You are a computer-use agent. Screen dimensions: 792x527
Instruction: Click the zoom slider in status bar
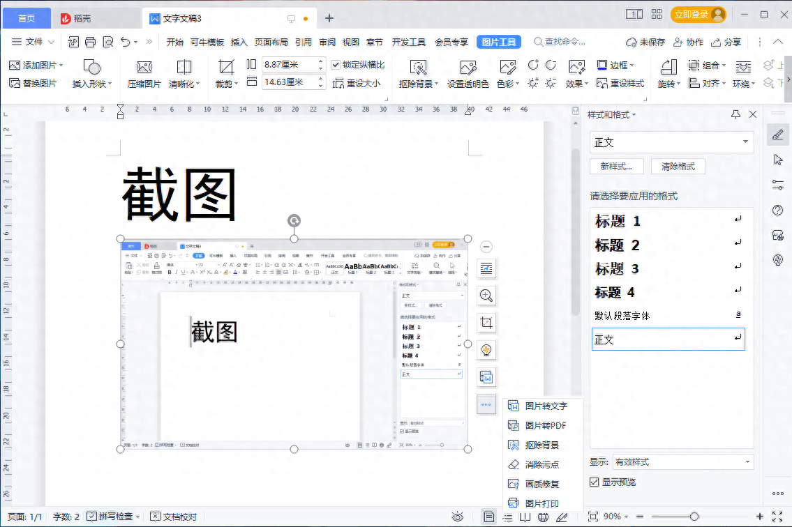[x=694, y=517]
